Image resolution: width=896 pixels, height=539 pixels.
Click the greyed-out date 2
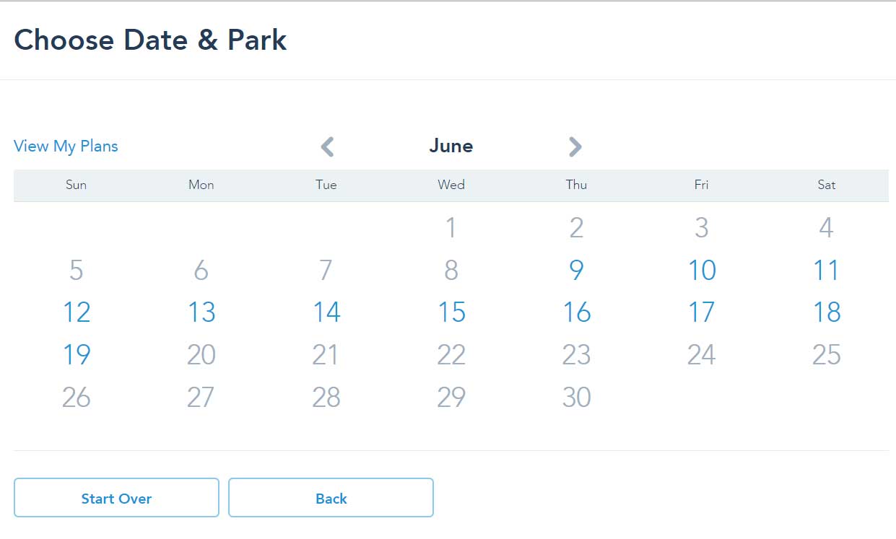(x=576, y=228)
